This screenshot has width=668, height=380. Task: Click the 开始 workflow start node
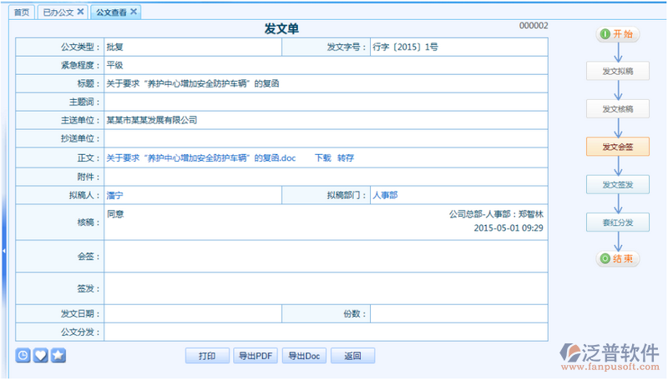coord(617,34)
